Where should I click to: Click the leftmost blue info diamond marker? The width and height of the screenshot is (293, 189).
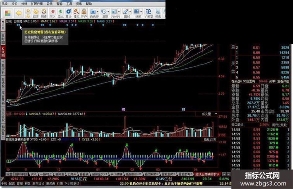pyautogui.click(x=17, y=25)
